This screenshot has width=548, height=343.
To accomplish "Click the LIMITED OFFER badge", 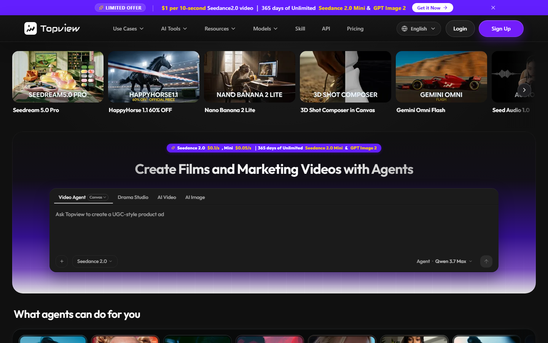I will (x=120, y=8).
